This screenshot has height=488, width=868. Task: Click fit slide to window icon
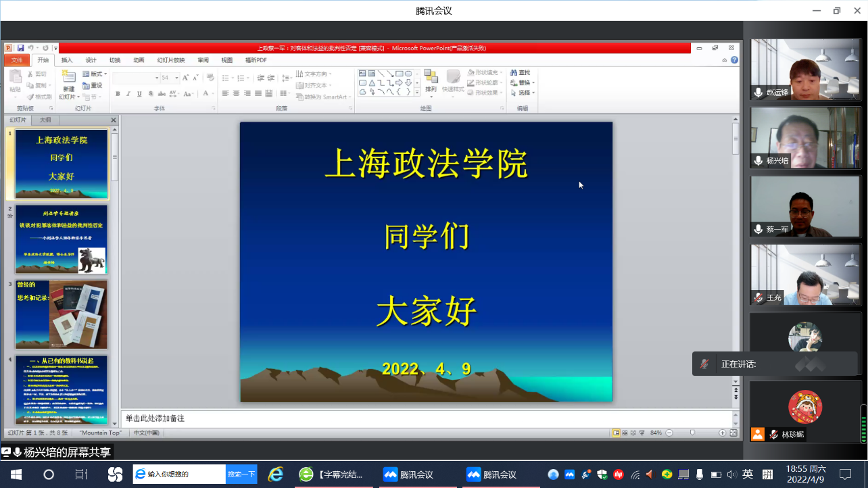click(x=734, y=433)
